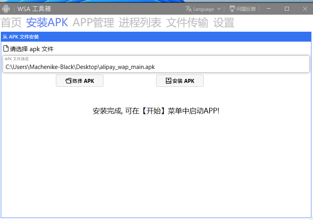Click the 选择 APK button
Image resolution: width=313 pixels, height=220 pixels.
point(80,80)
